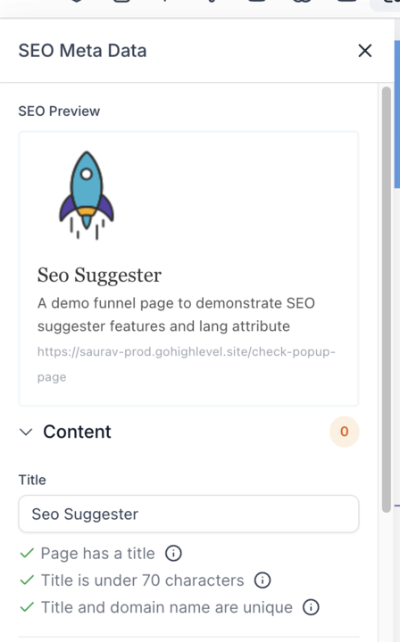Click info icon for Title and domain unique

(x=311, y=607)
